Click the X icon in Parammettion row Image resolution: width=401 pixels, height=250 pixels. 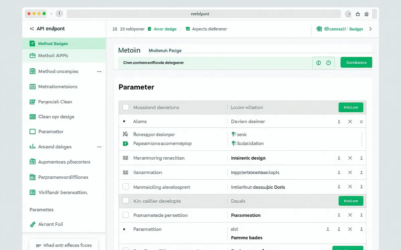(350, 229)
